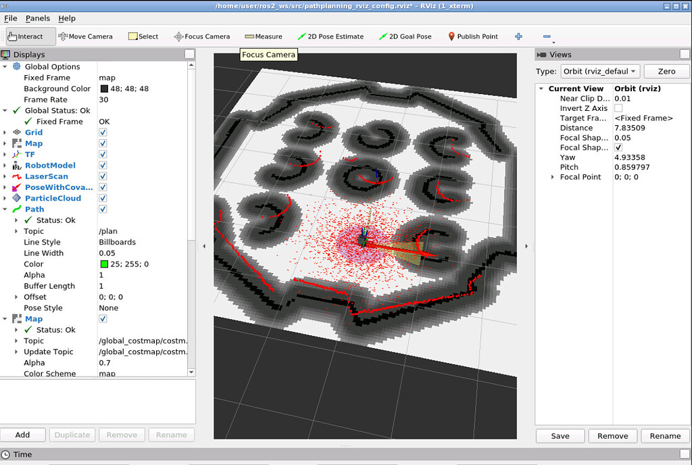This screenshot has height=465, width=692.
Task: Float the Displays panel using its corner button
Action: tap(189, 54)
